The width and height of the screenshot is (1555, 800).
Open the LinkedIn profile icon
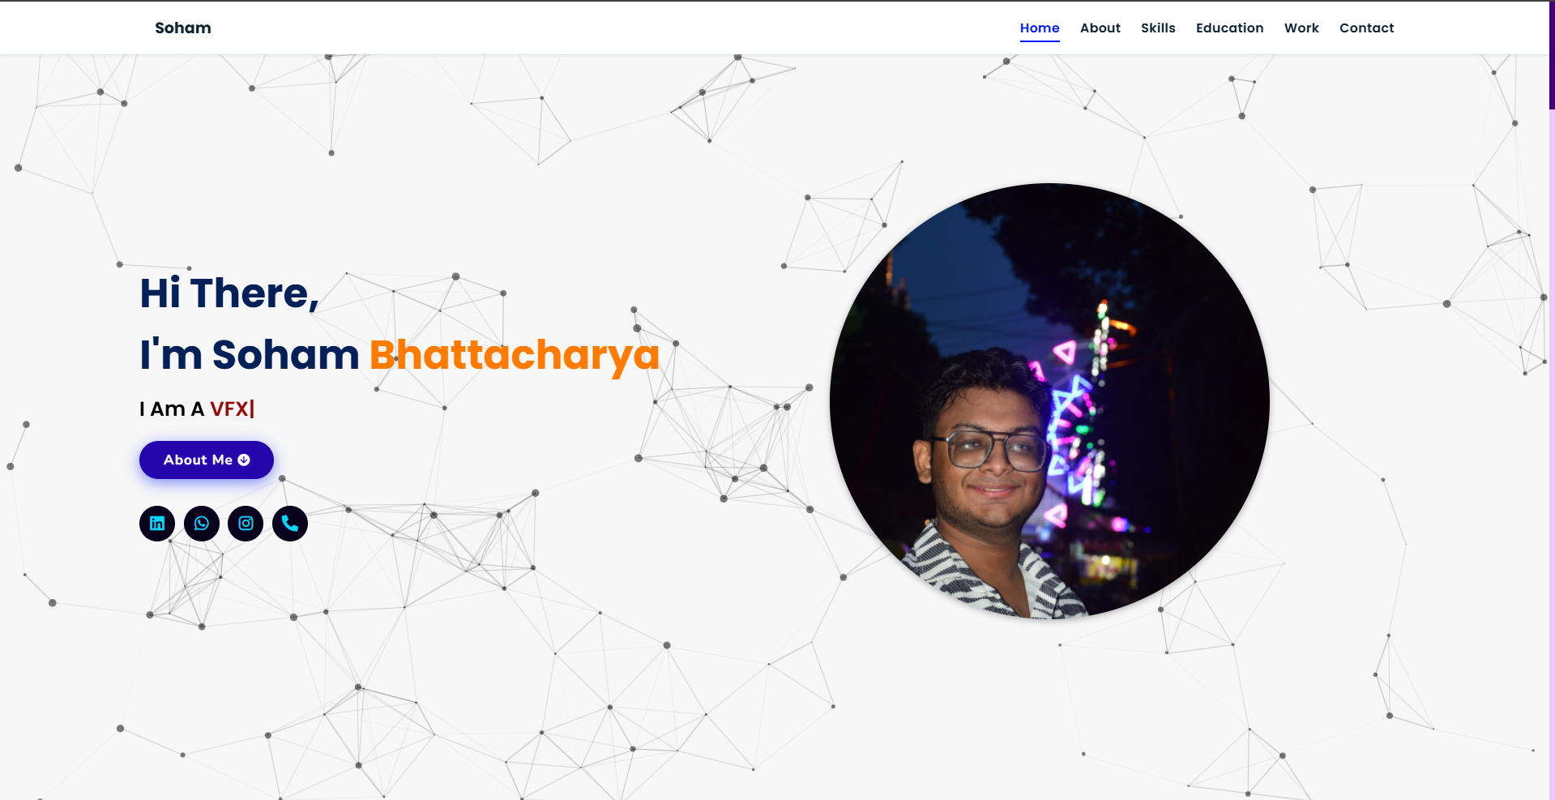pyautogui.click(x=157, y=524)
